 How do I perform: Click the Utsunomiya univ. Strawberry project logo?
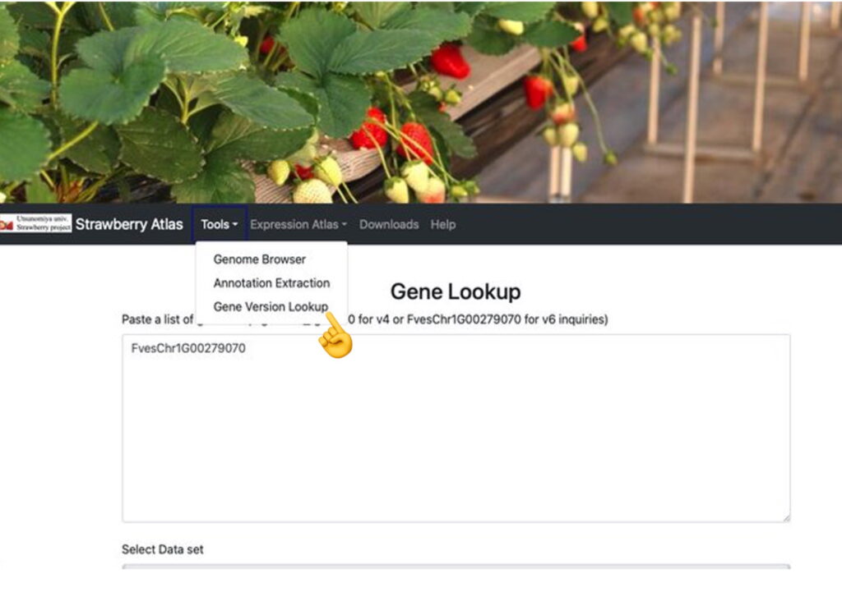tap(35, 224)
